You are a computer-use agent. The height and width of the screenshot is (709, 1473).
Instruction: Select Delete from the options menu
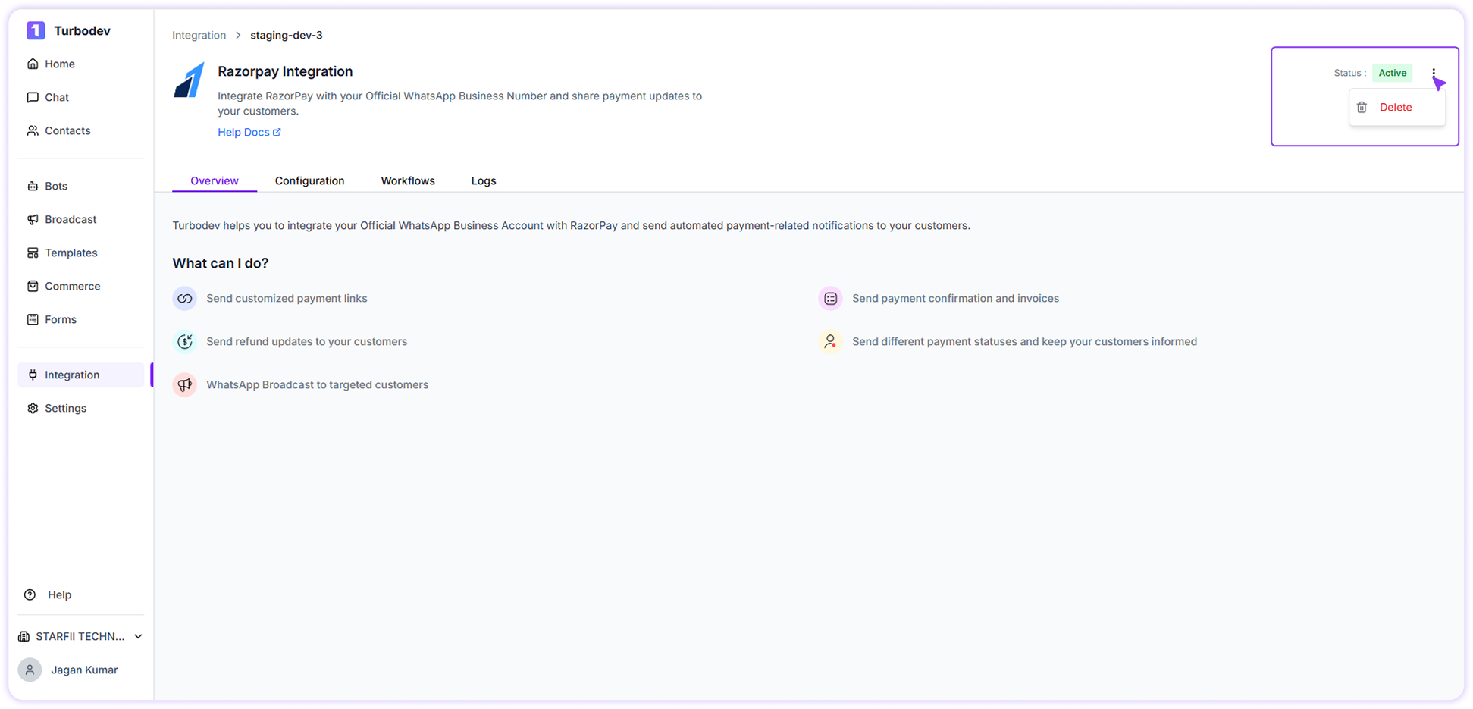1396,107
